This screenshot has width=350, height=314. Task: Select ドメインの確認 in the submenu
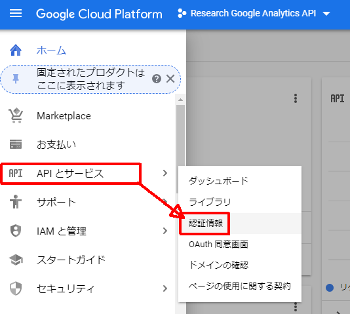point(240,265)
